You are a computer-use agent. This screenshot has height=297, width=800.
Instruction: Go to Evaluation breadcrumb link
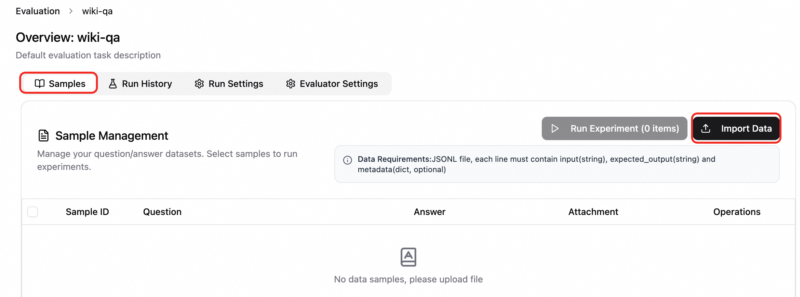pos(38,11)
